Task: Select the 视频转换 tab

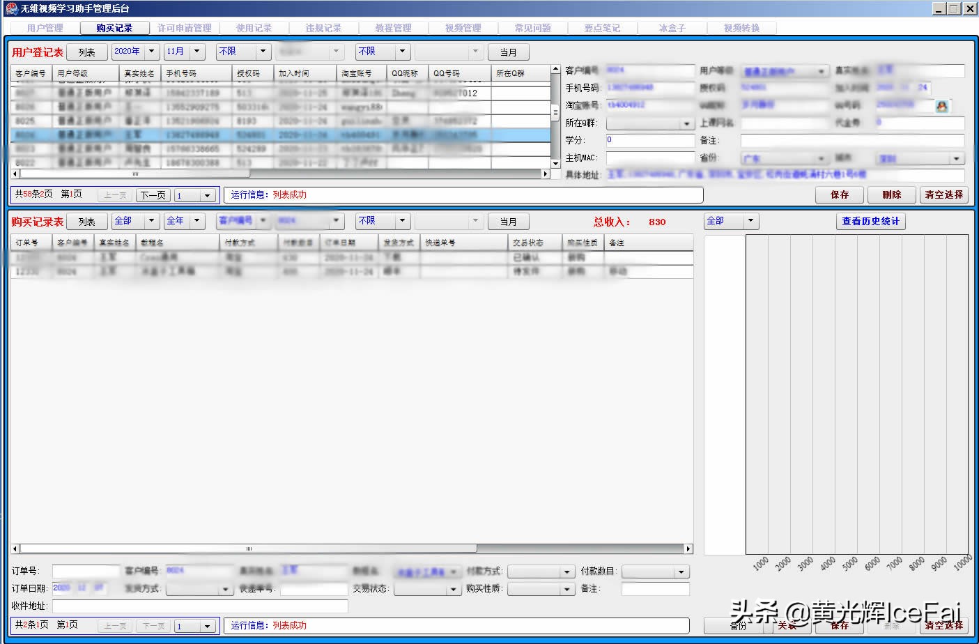Action: [741, 28]
